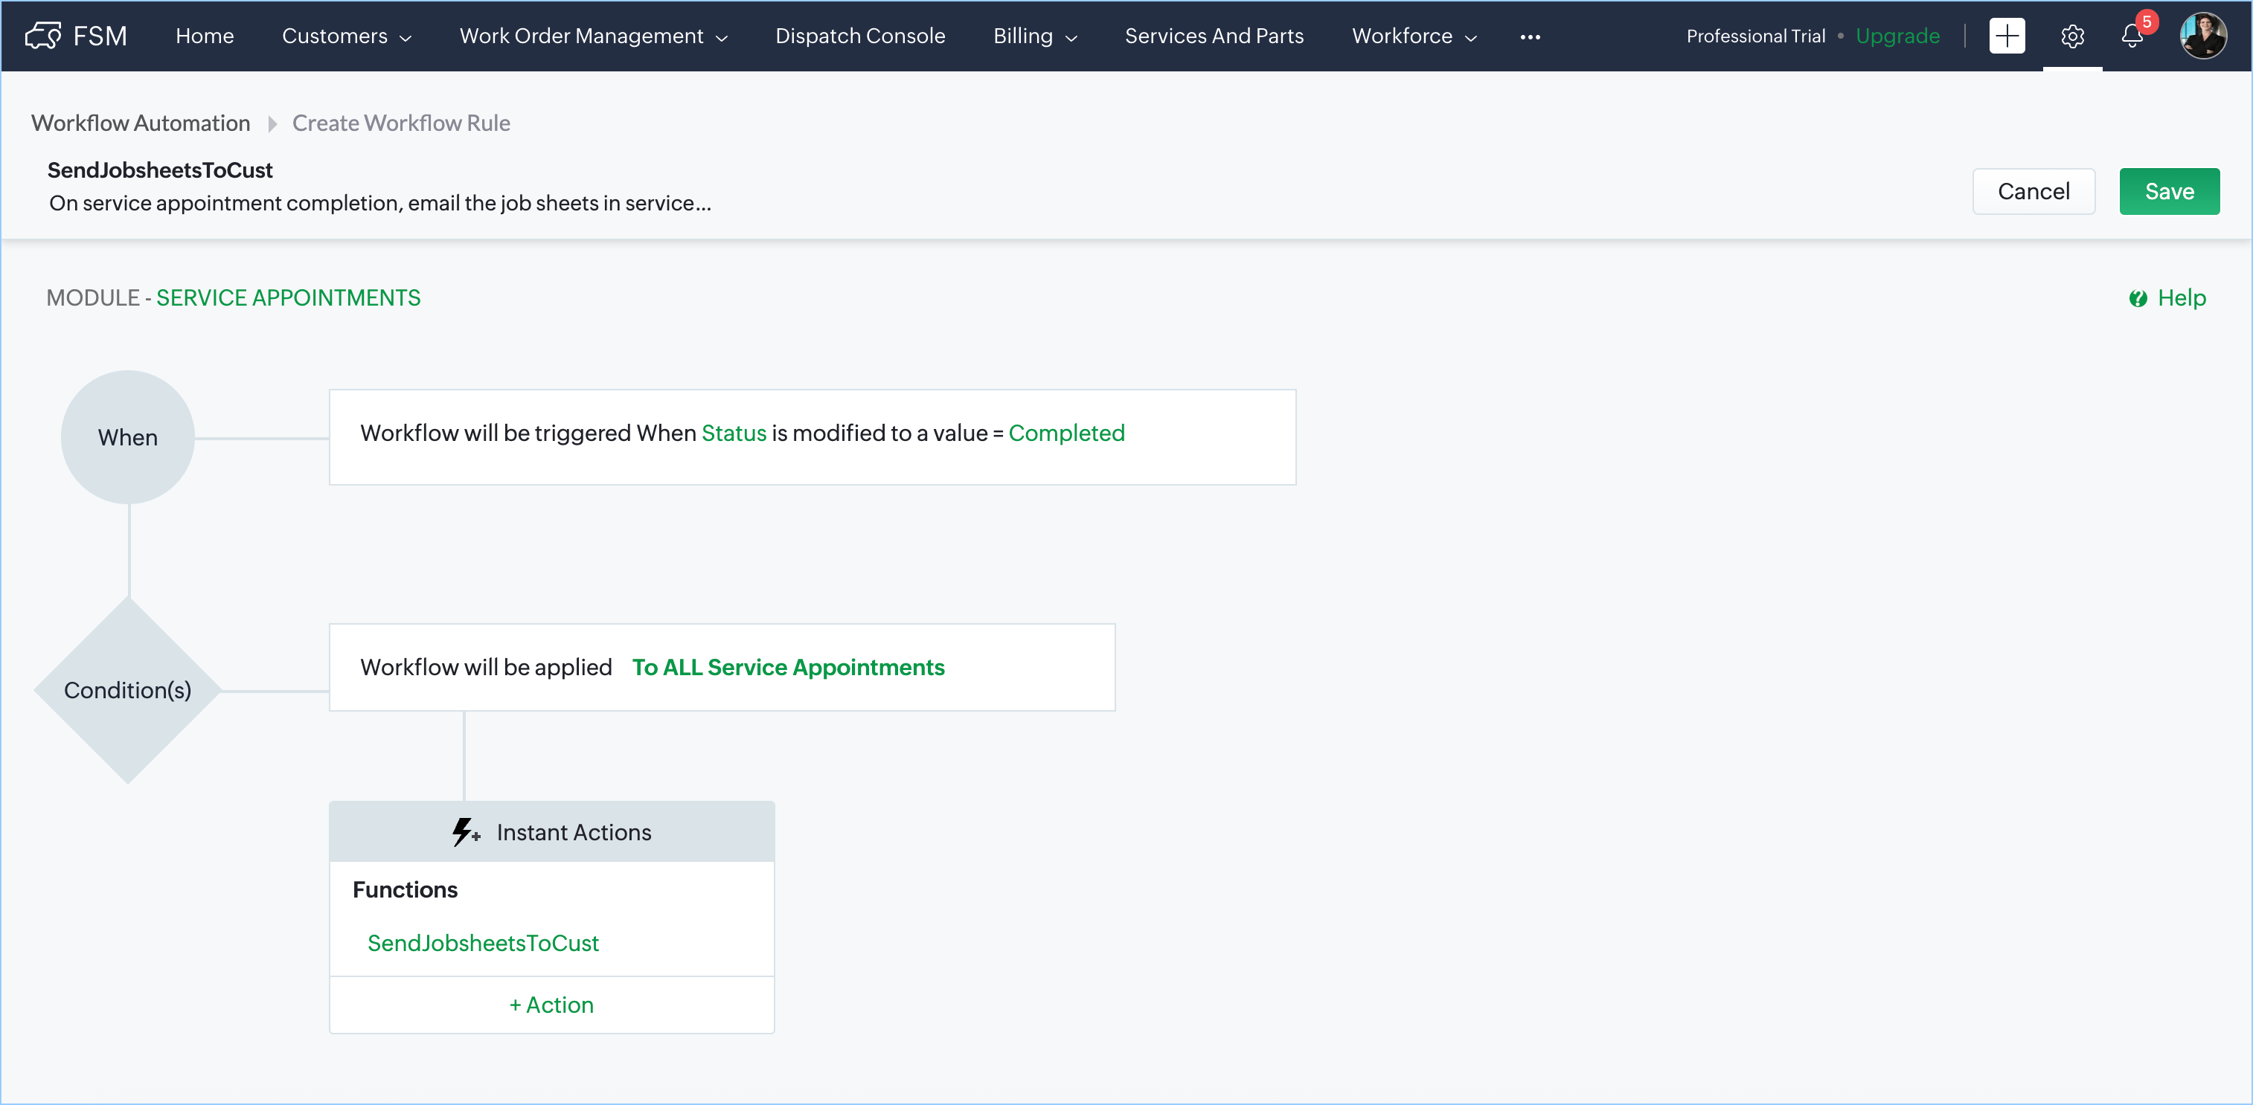Screen dimensions: 2253x1105
Task: Expand the Workforce dropdown menu
Action: click(x=1414, y=36)
